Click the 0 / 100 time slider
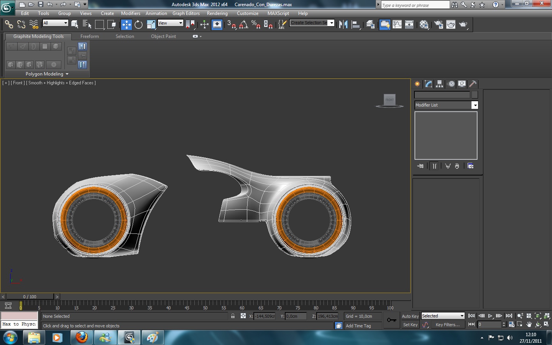Viewport: 552px width, 345px height. pos(30,297)
